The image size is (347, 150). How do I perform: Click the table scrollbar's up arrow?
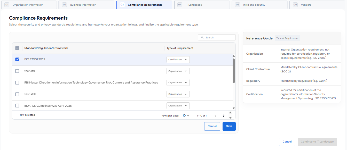pyautogui.click(x=234, y=56)
